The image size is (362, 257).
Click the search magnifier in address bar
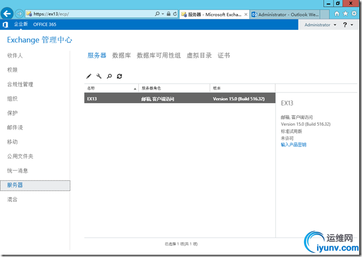[x=157, y=14]
